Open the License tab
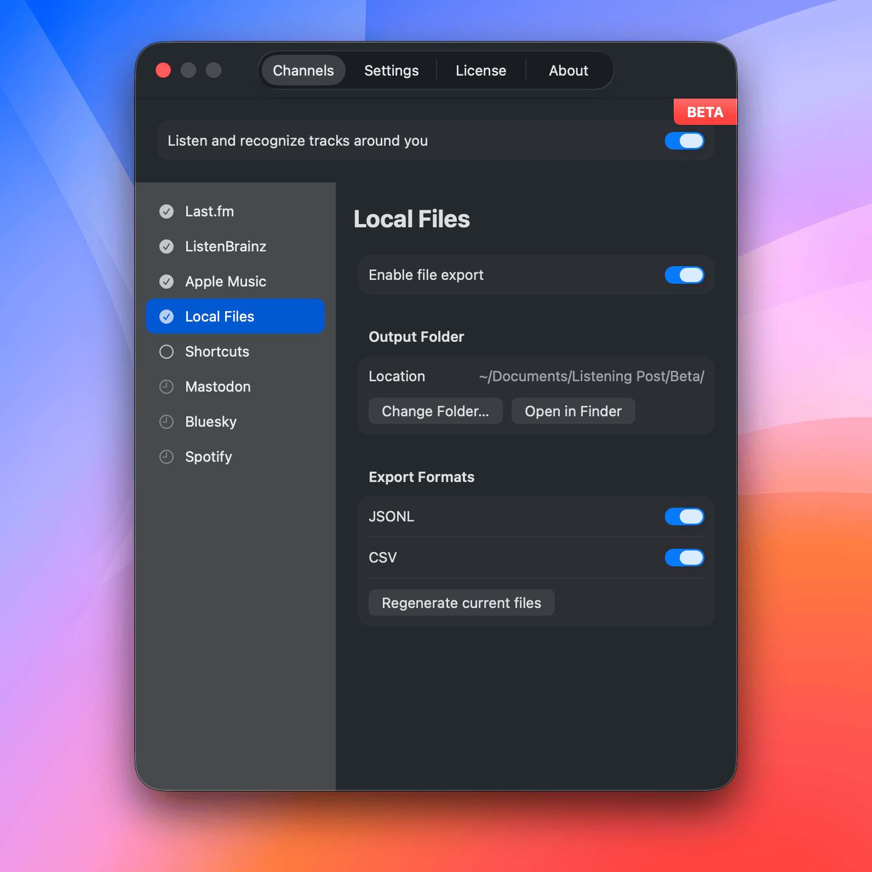This screenshot has height=872, width=872. pyautogui.click(x=480, y=71)
